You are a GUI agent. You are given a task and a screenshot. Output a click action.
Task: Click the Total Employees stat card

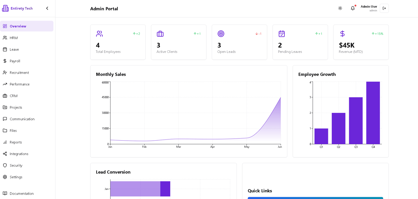118,42
